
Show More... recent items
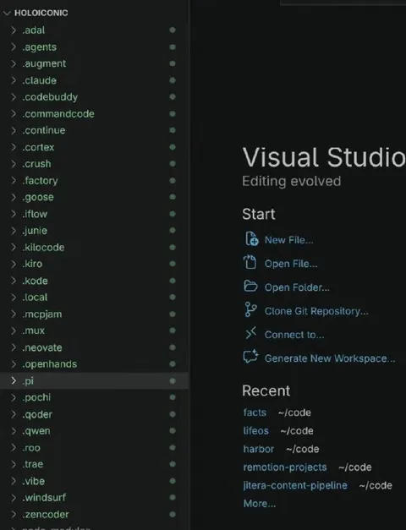click(x=260, y=504)
